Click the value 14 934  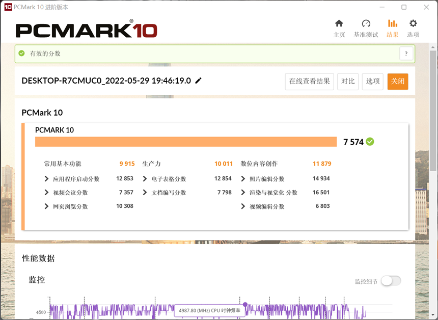tap(321, 178)
